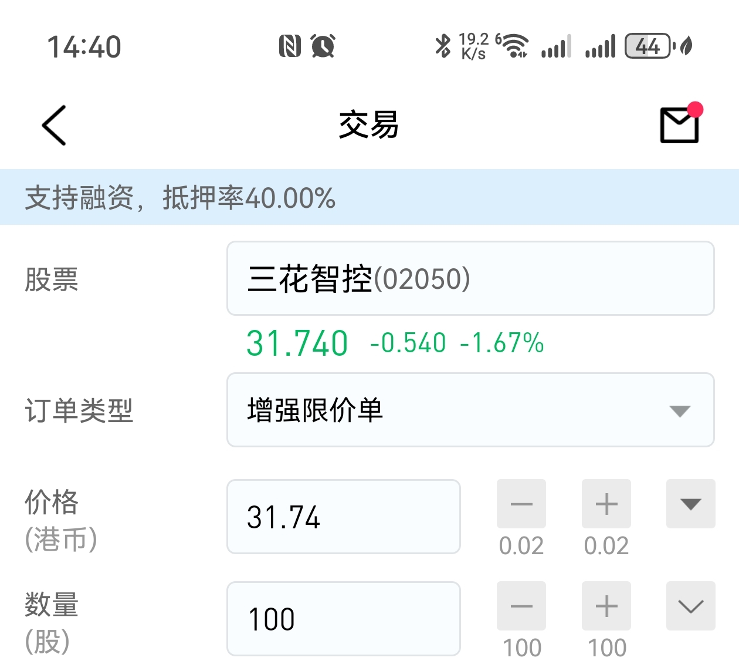Tap the stock field 三花智控(02050)
739x671 pixels.
pos(470,278)
